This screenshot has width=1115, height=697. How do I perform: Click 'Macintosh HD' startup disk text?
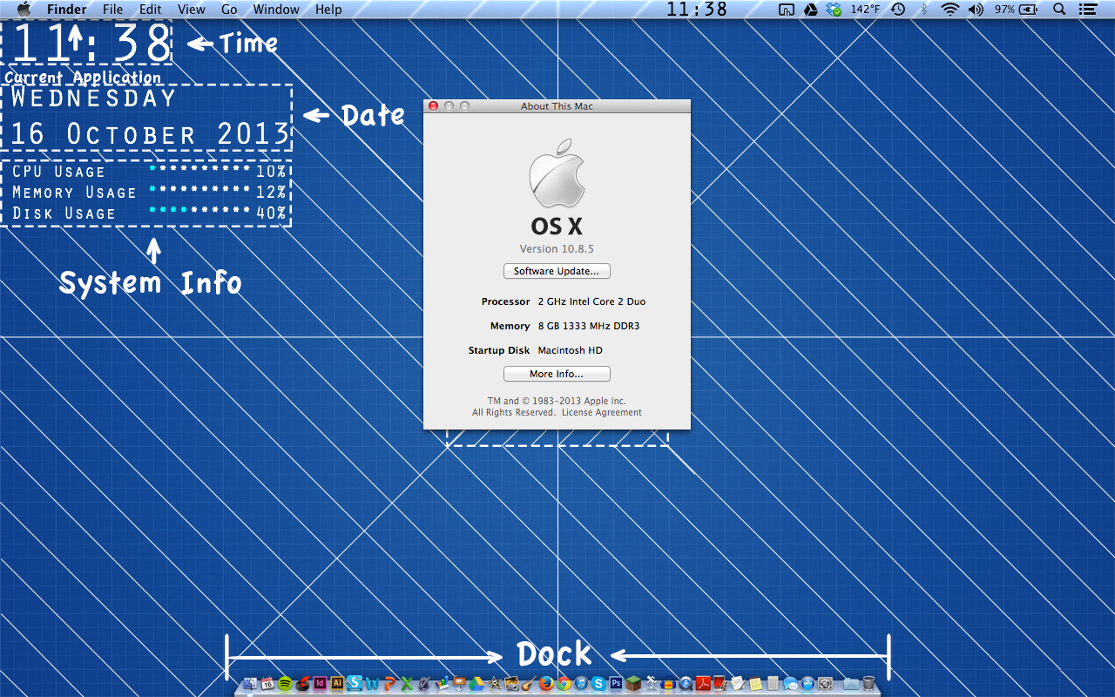(570, 350)
